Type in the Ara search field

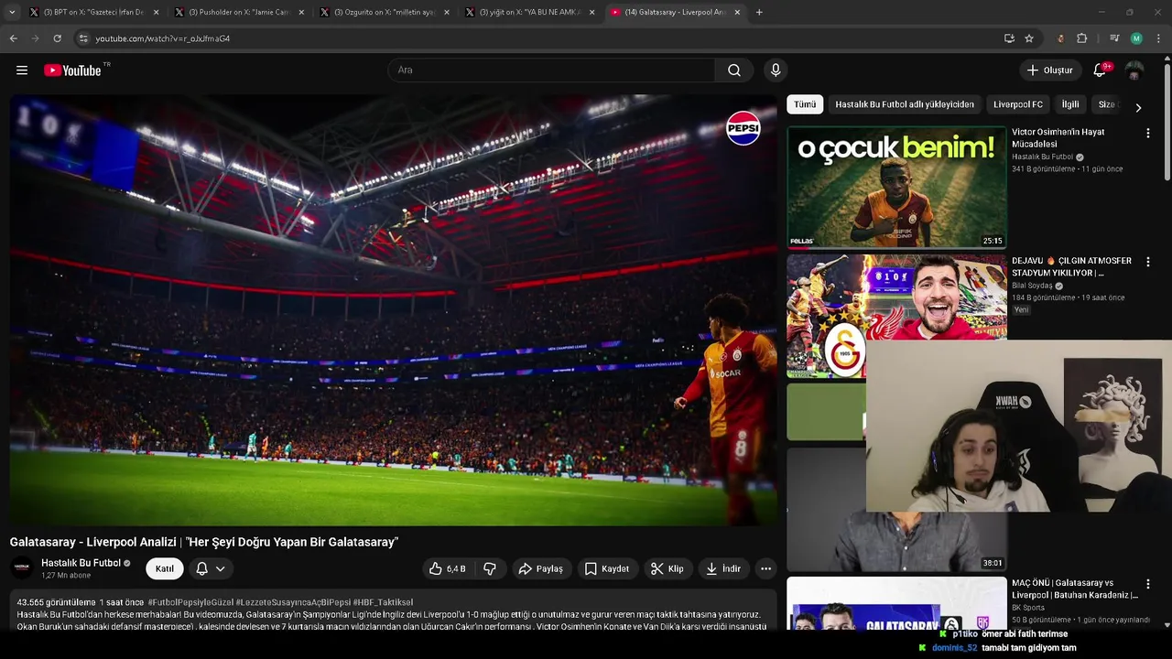coord(551,70)
